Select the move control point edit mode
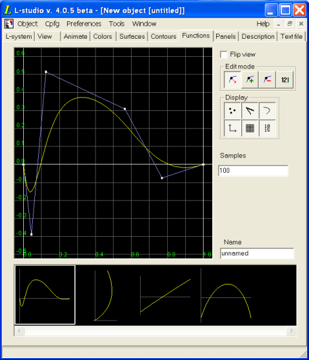309x360 pixels. (x=232, y=79)
